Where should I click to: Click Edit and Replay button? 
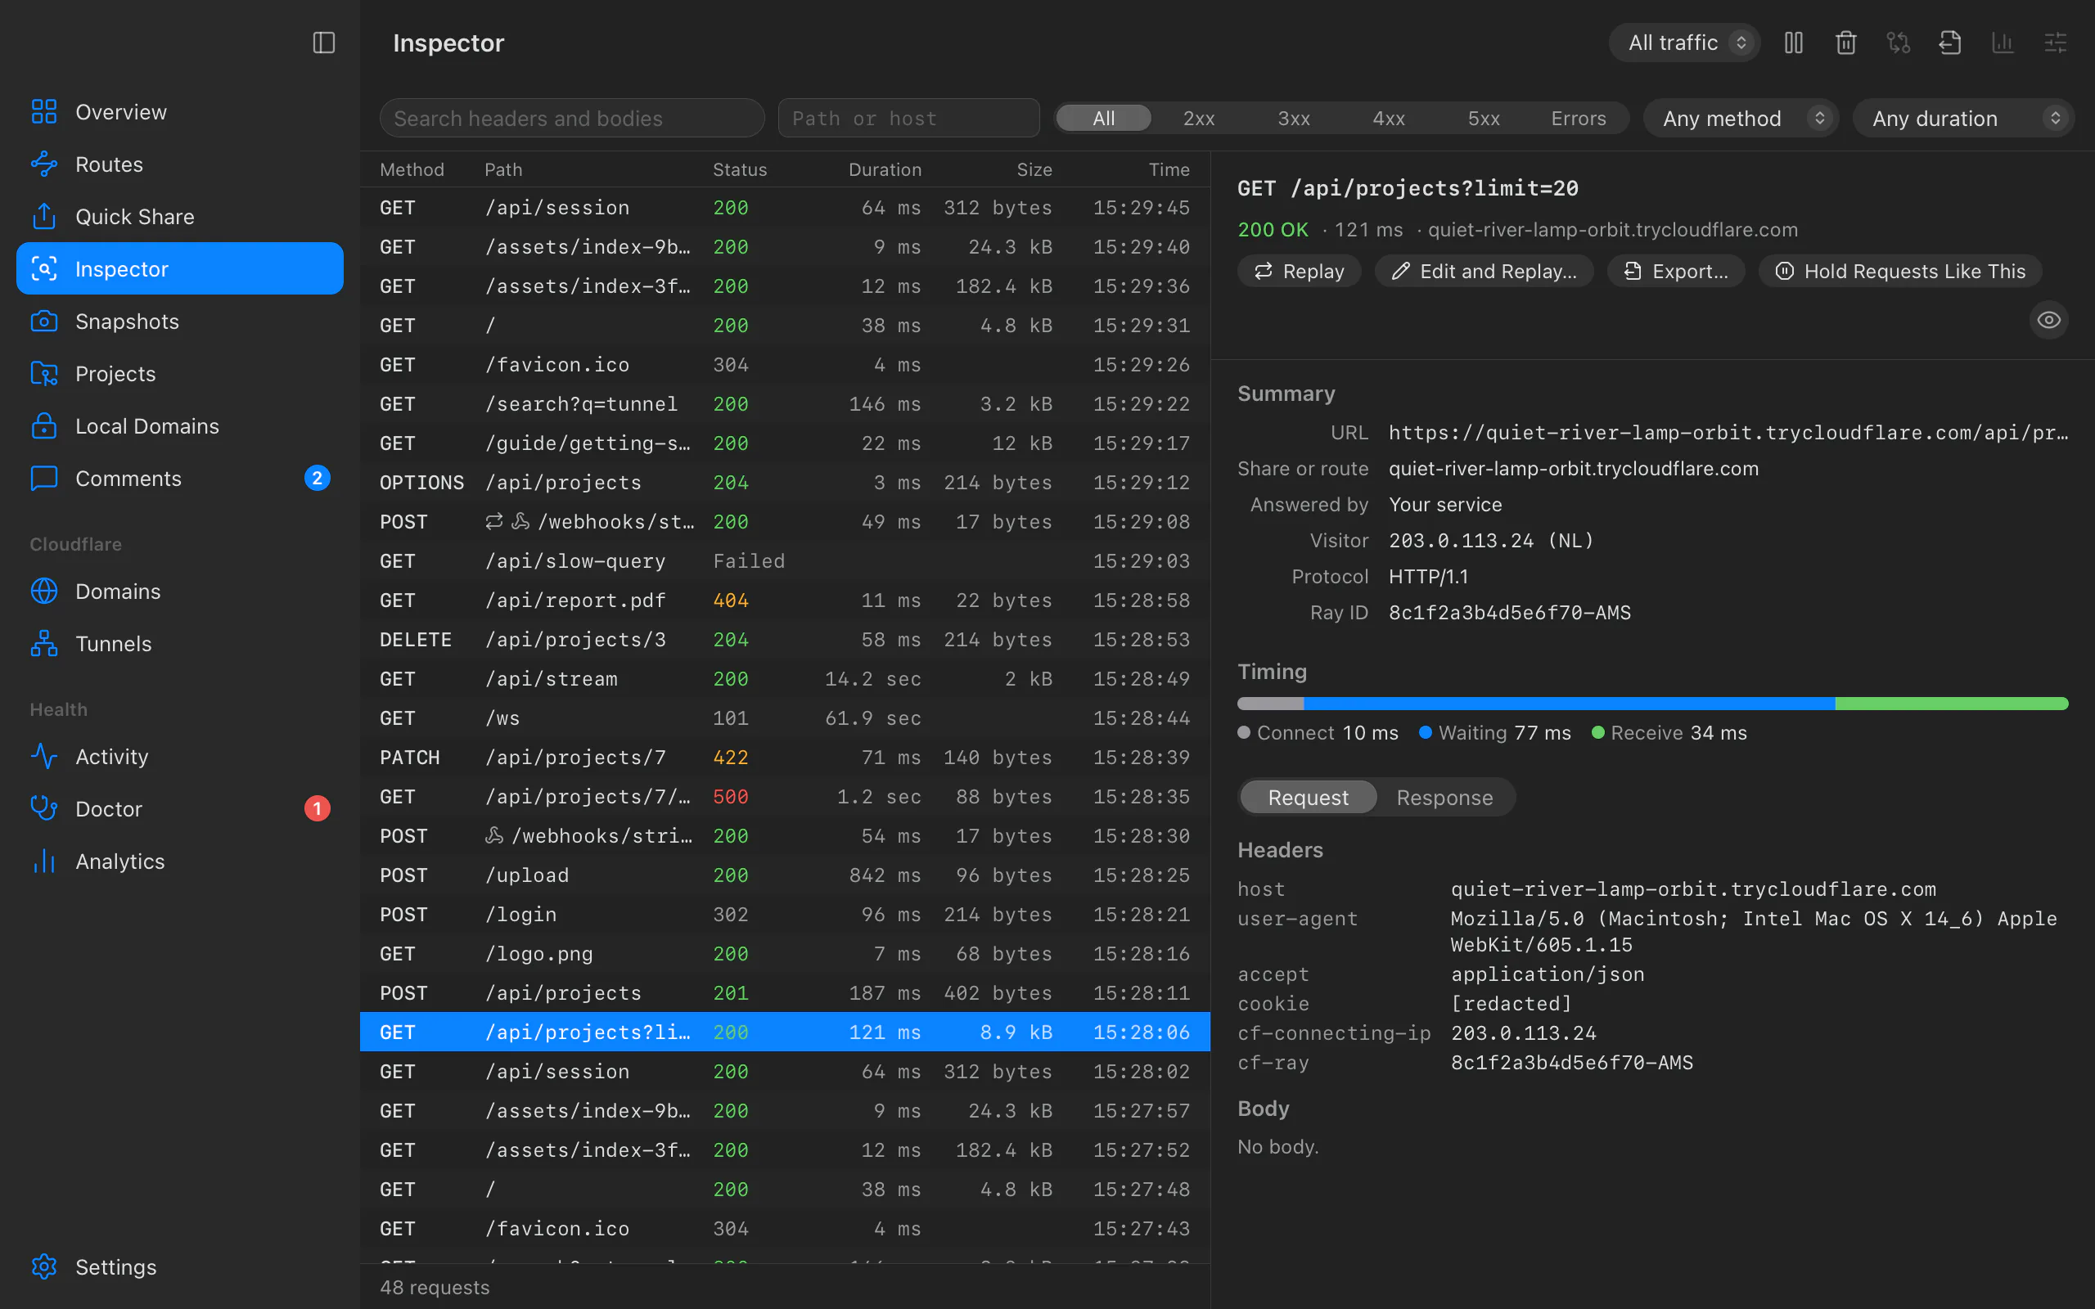pyautogui.click(x=1484, y=271)
